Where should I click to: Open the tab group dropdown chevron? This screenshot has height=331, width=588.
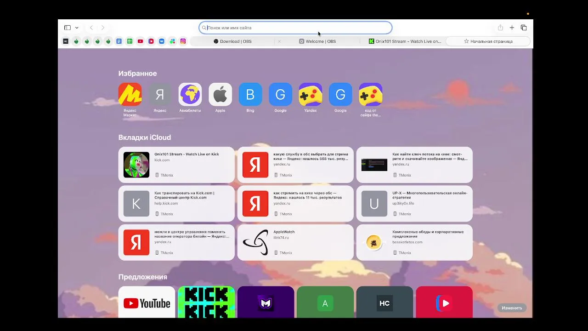(77, 28)
